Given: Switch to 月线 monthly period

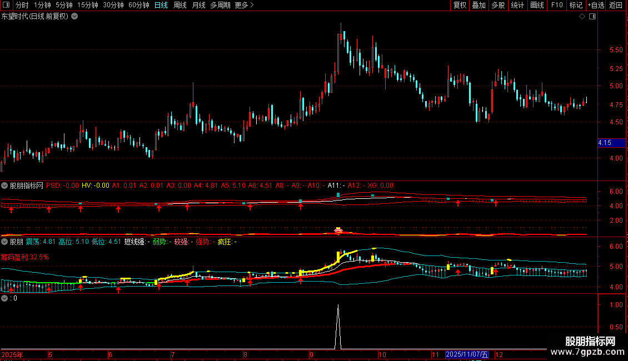Looking at the screenshot, I should tap(198, 5).
